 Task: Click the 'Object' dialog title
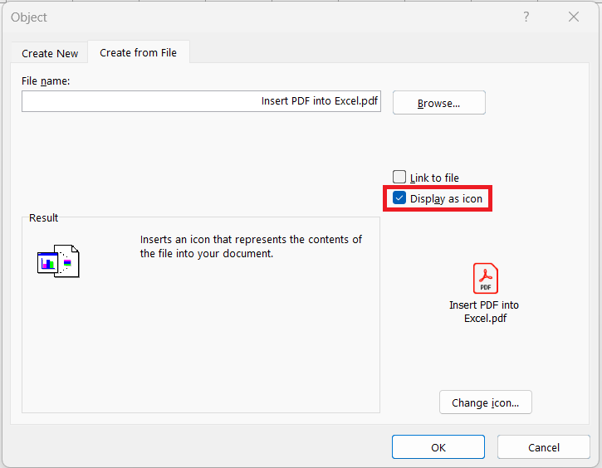pyautogui.click(x=29, y=17)
